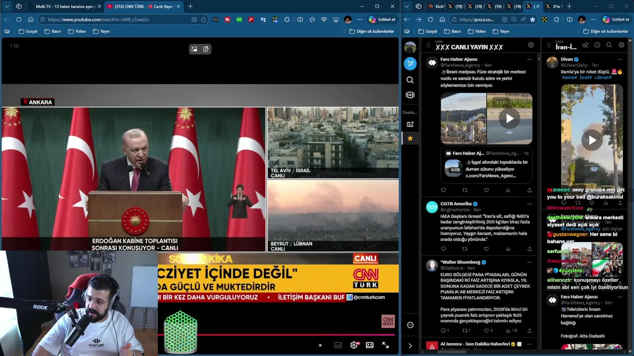
Task: Play the Divan post video
Action: tap(592, 140)
